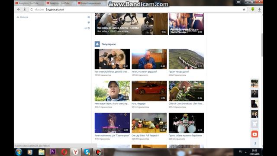
Task: Open the Clash of Clans Introduces title
Action: pyautogui.click(x=186, y=104)
